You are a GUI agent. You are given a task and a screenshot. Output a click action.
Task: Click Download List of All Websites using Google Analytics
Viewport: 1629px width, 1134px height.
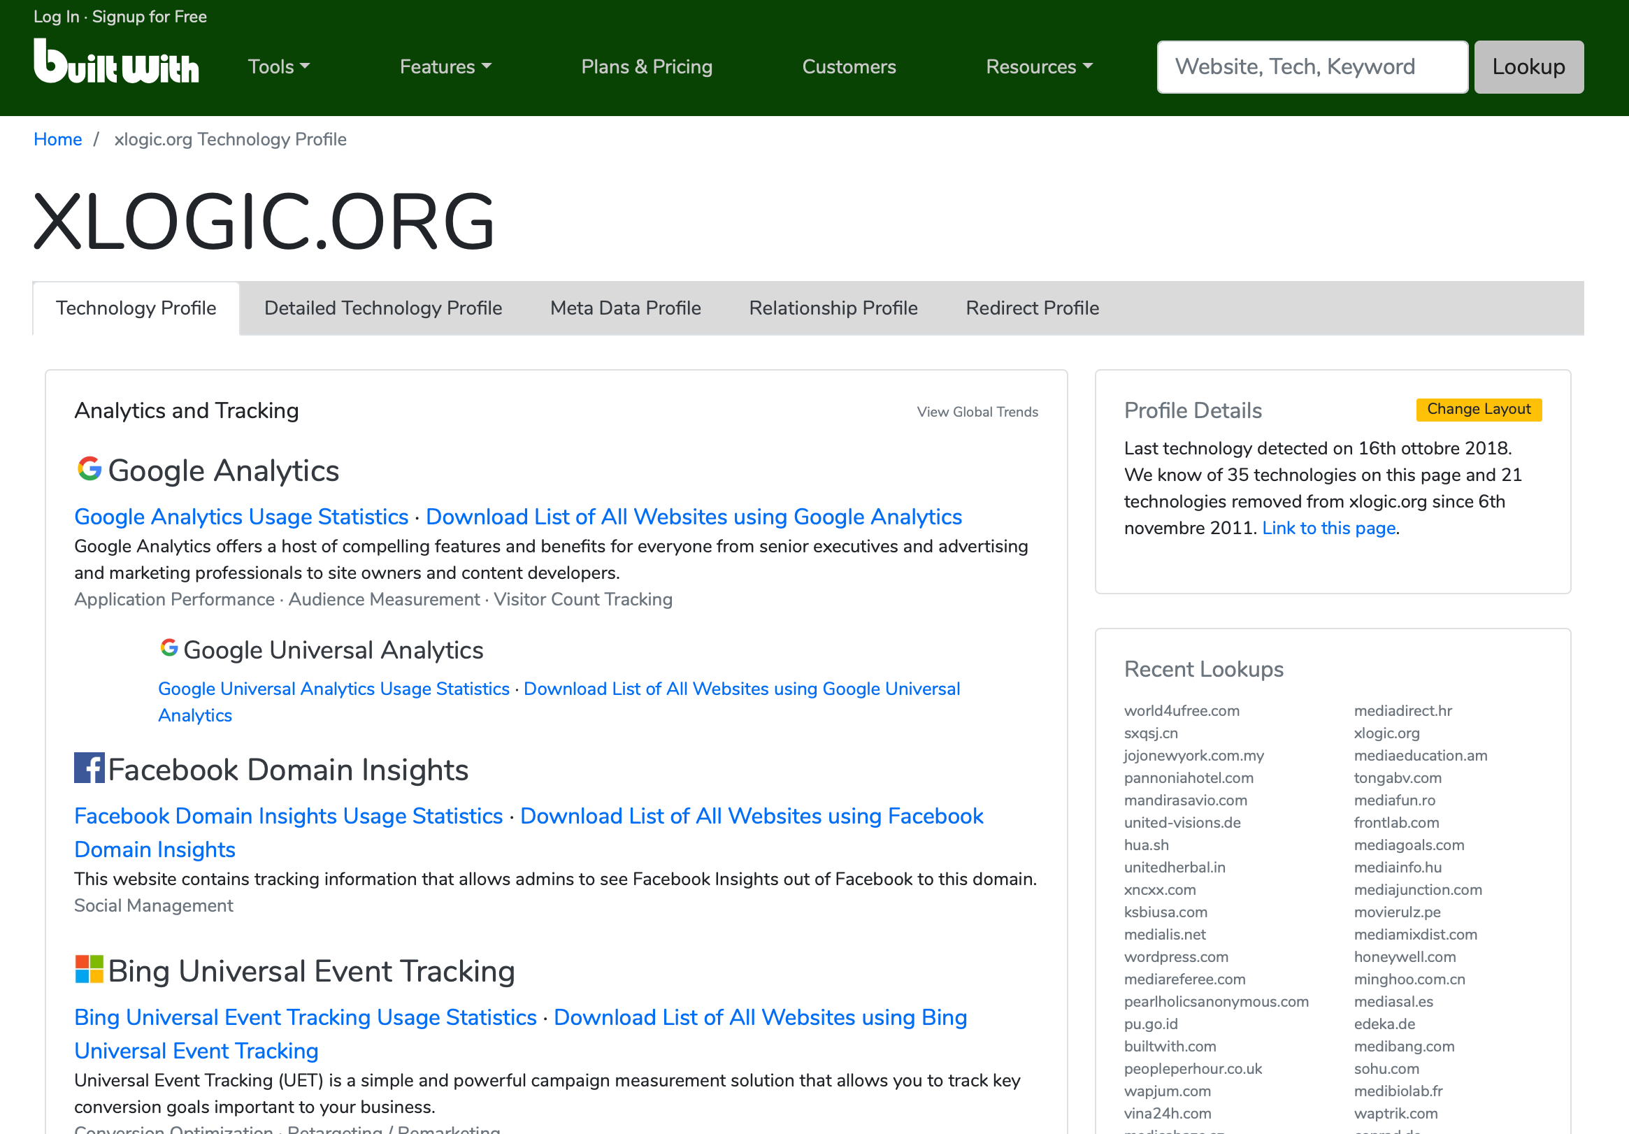coord(694,517)
